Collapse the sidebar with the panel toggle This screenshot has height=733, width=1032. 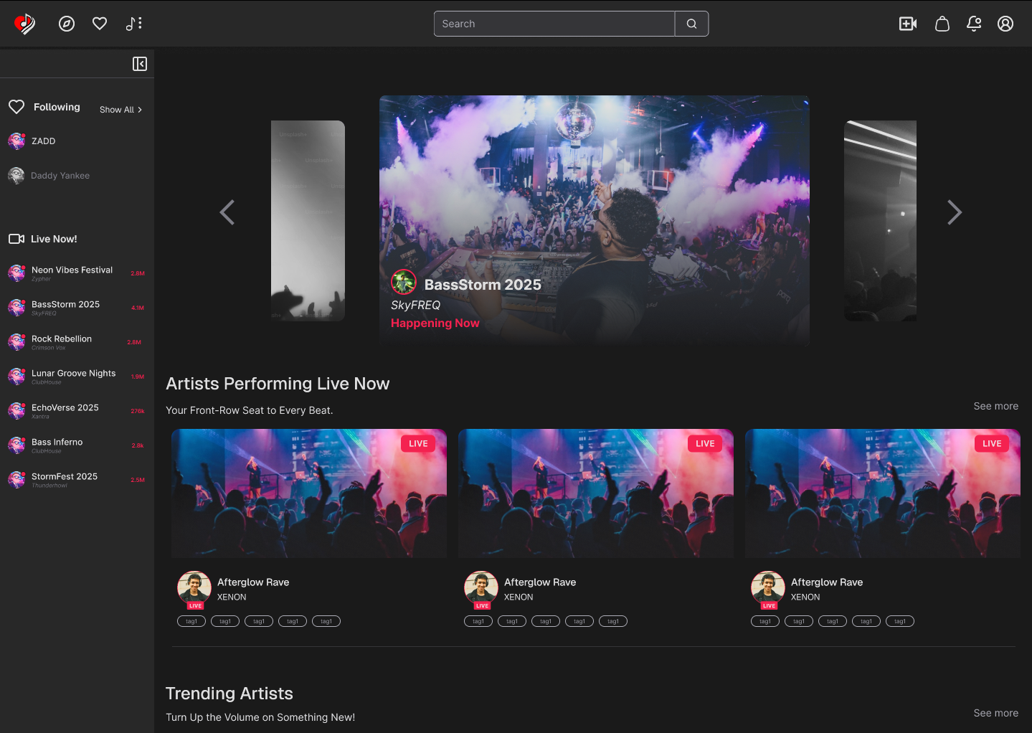pos(139,63)
